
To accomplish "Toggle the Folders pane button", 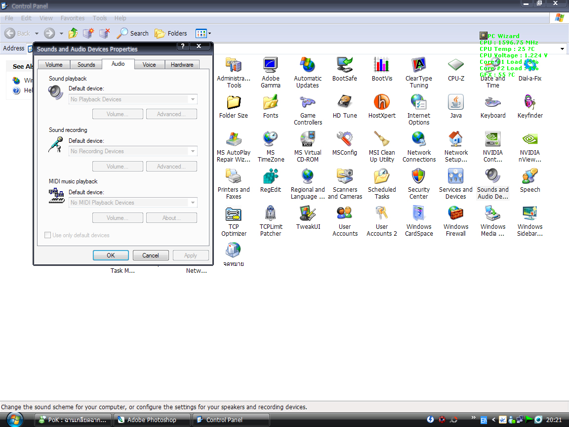I will click(x=170, y=33).
